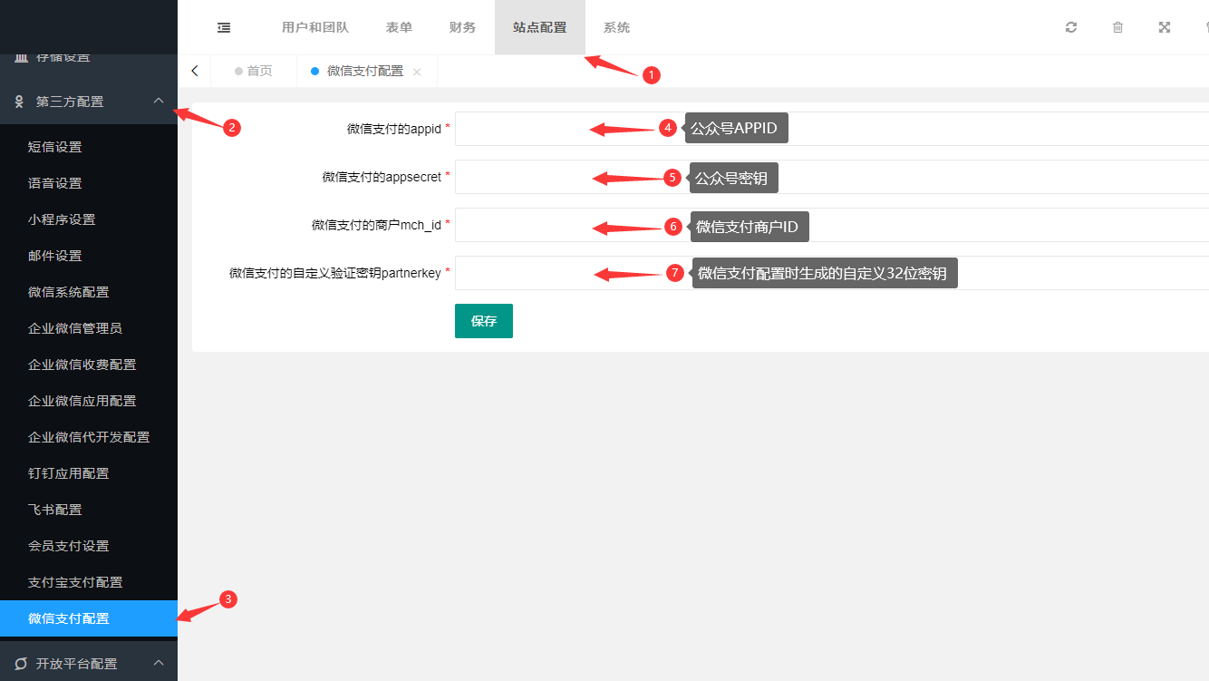Open 小程序设置 in the sidebar

tap(62, 219)
